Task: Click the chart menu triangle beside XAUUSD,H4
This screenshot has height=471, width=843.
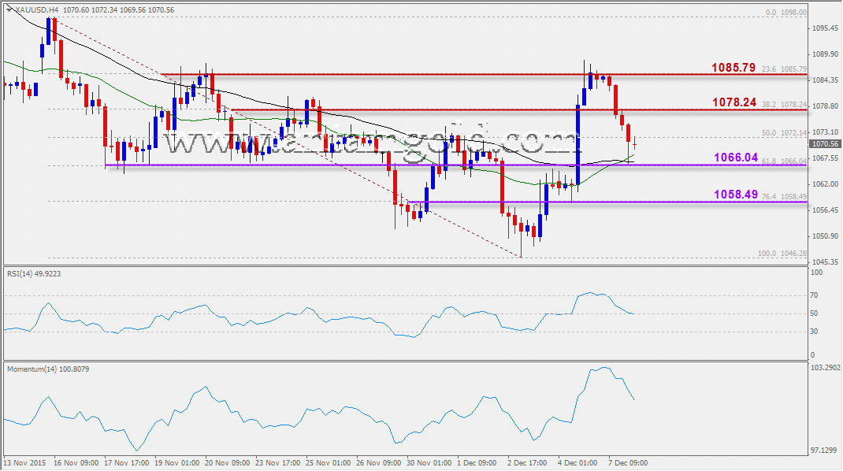Action: tap(9, 10)
